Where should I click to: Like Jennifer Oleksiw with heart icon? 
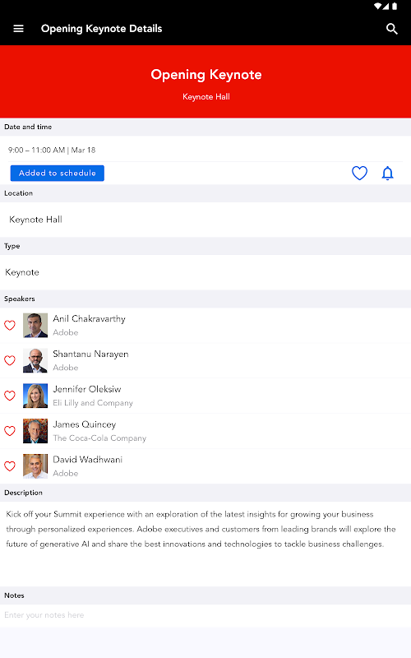point(10,396)
